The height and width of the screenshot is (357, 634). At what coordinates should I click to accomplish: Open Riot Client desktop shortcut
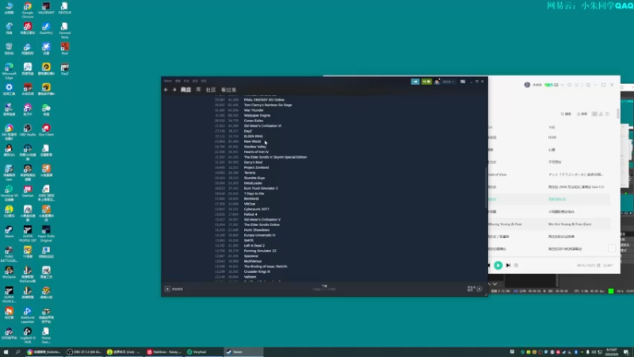pos(46,130)
